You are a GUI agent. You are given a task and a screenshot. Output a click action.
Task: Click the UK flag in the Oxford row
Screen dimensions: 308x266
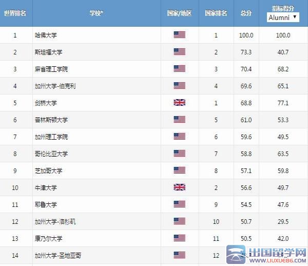179,187
